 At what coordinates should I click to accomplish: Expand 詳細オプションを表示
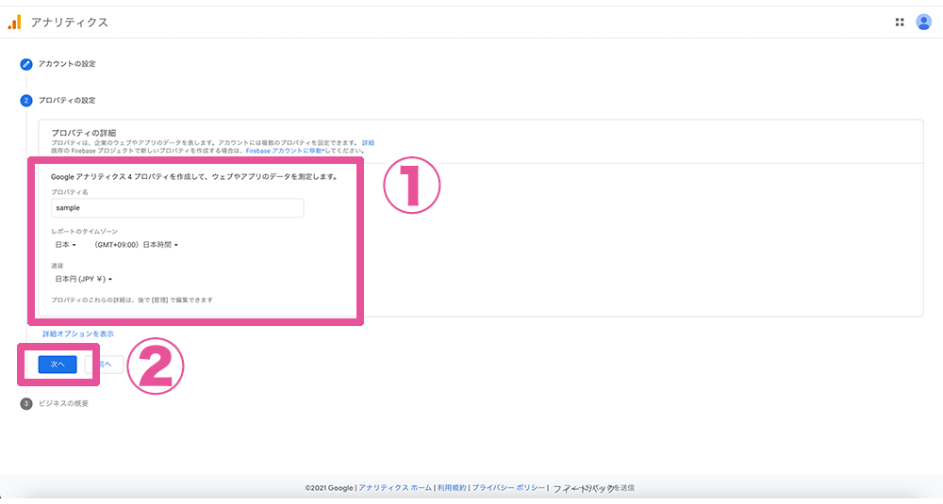[x=78, y=334]
